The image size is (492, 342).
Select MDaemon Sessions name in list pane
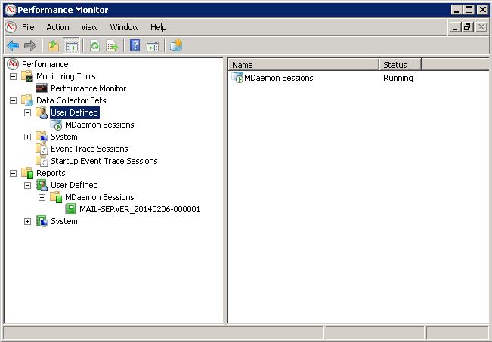click(x=279, y=78)
